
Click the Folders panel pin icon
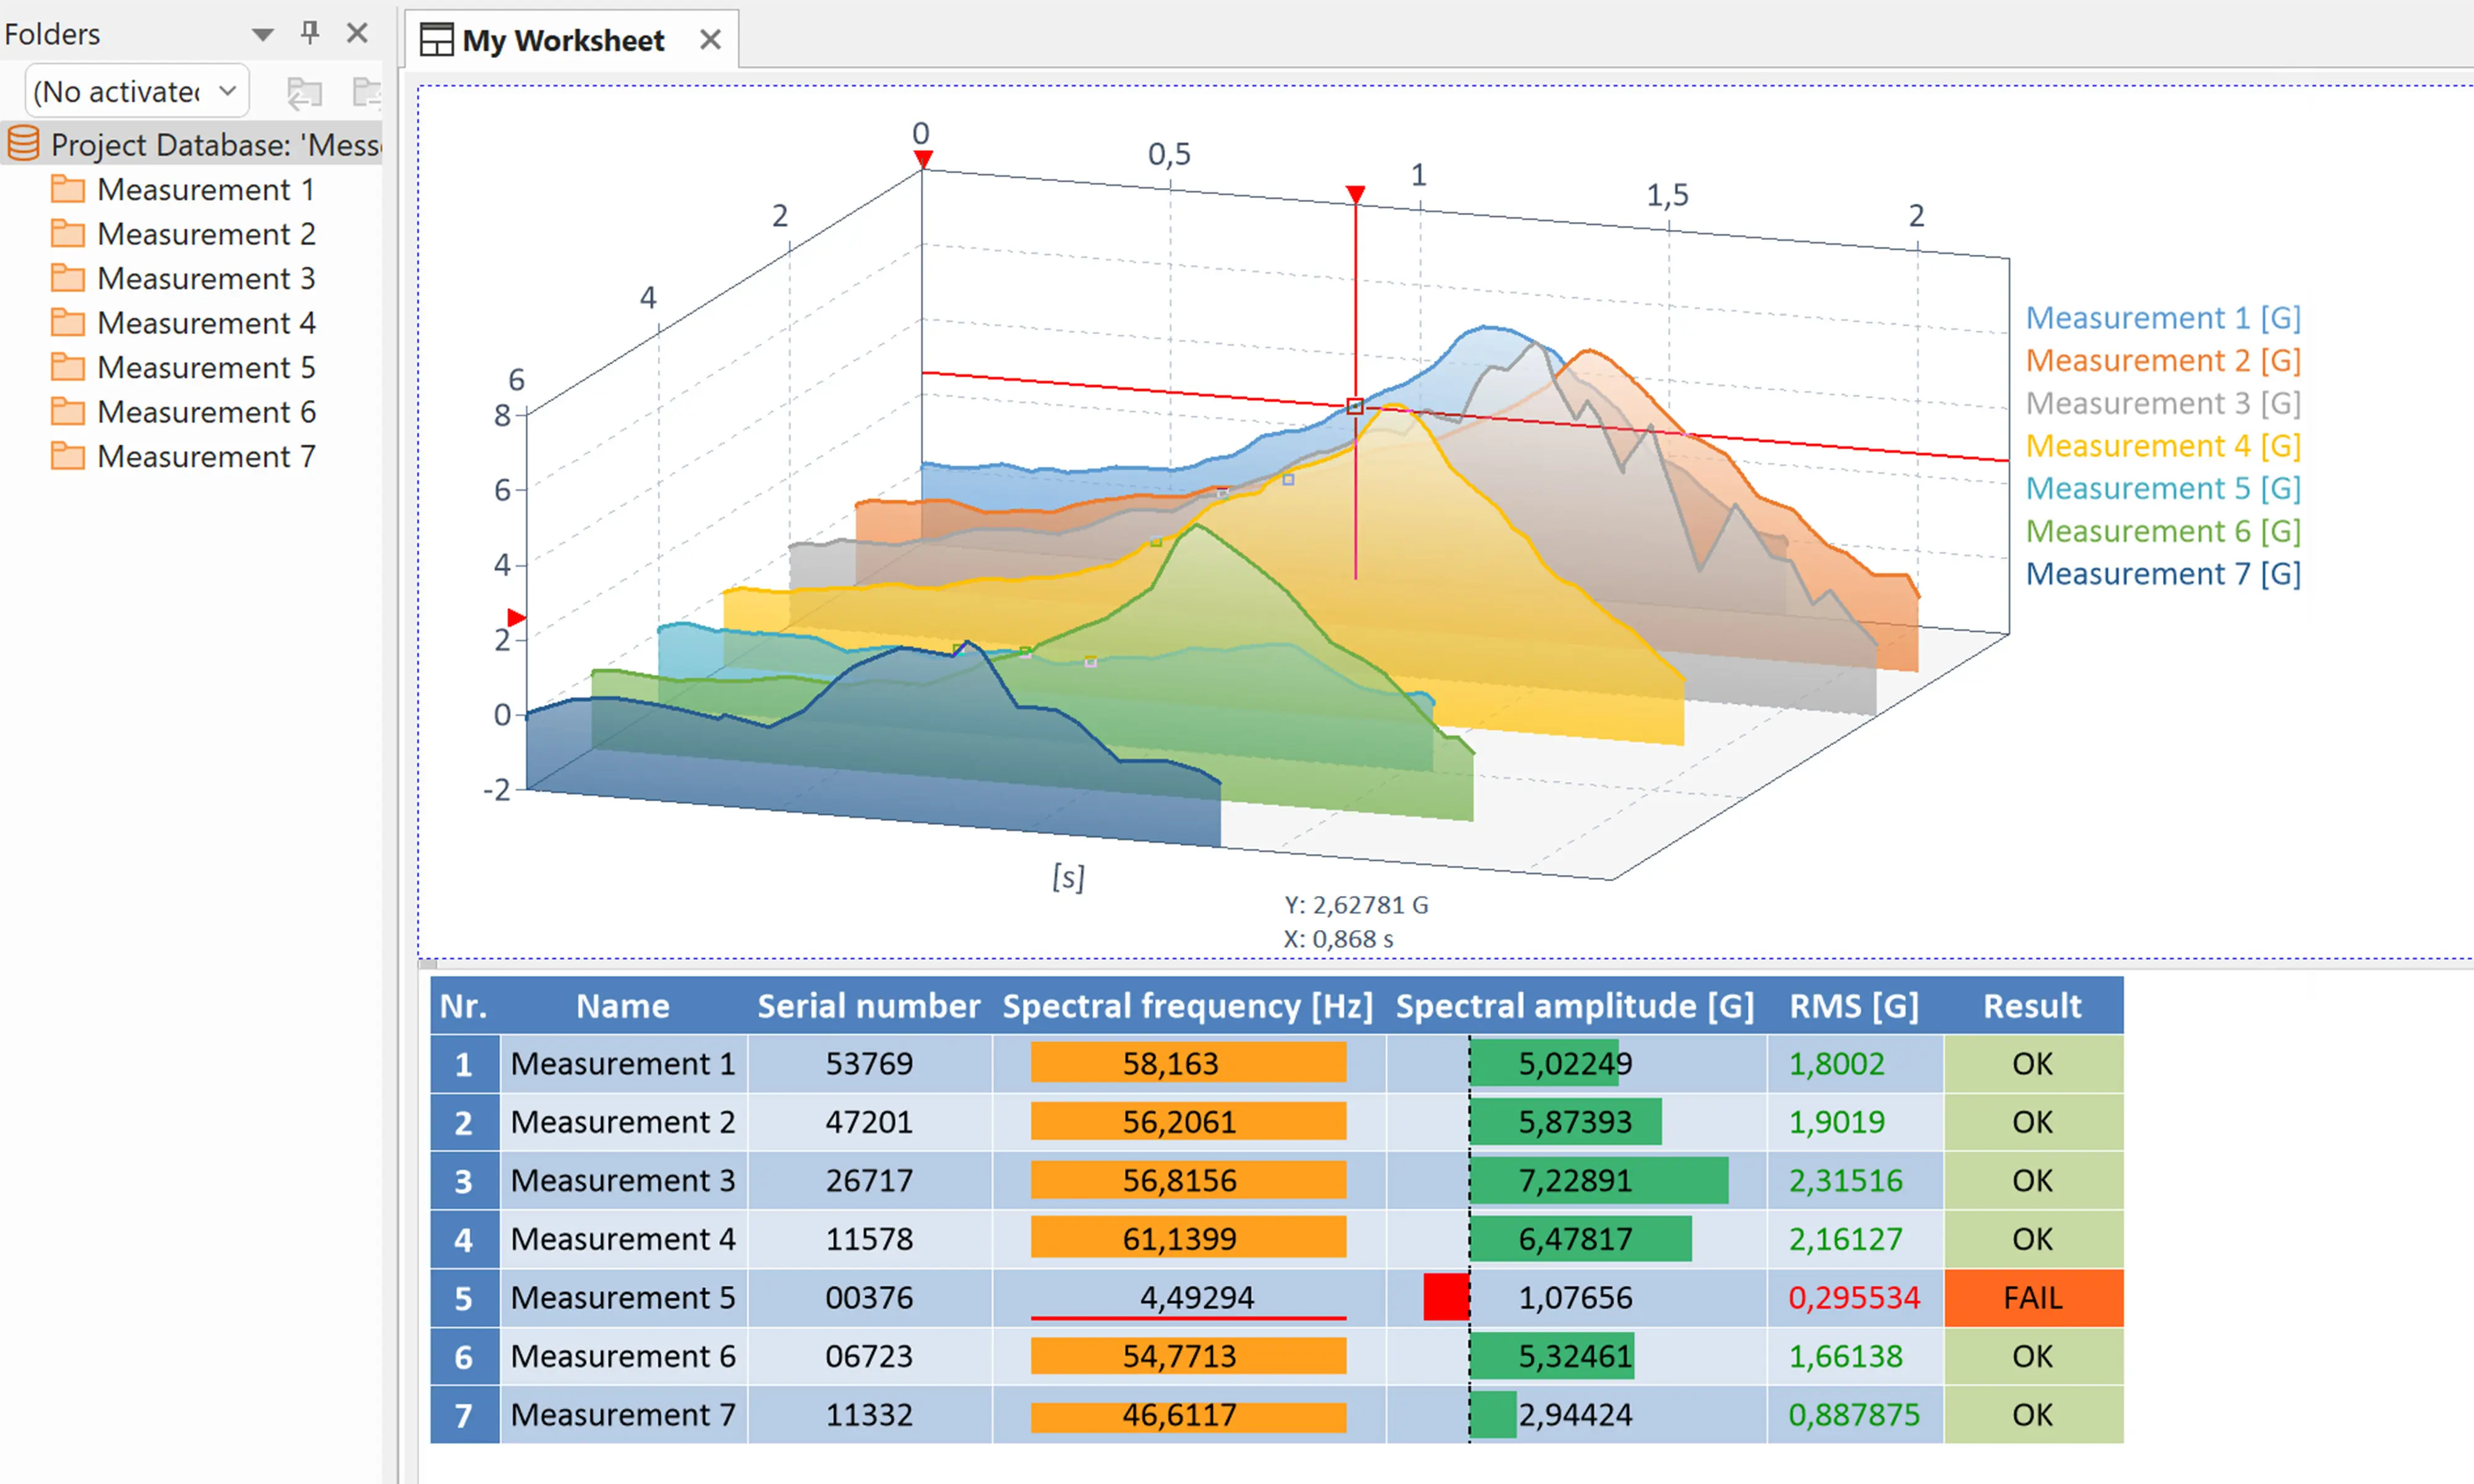click(310, 33)
